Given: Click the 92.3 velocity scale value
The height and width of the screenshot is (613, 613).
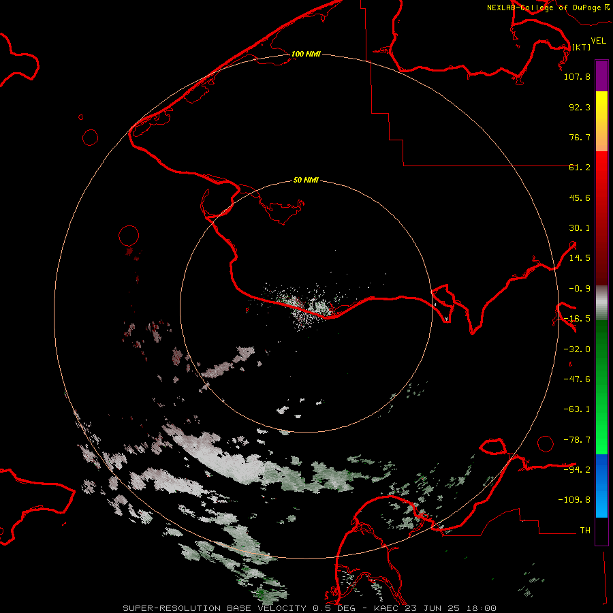Looking at the screenshot, I should pos(580,107).
